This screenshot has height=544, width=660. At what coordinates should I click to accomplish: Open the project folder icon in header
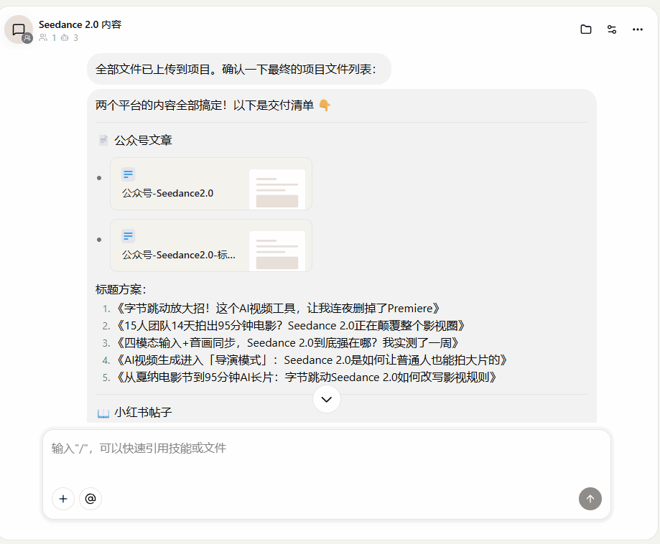pos(586,29)
